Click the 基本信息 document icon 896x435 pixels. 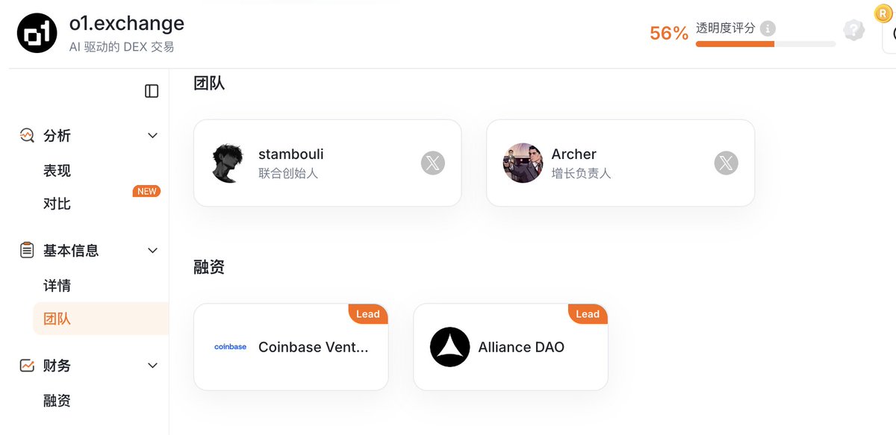(27, 251)
